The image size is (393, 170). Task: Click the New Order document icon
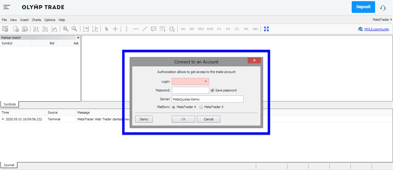pos(16,29)
